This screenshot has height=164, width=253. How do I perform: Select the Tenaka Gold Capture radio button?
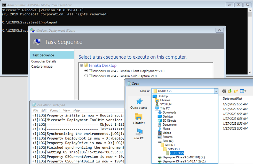86,76
